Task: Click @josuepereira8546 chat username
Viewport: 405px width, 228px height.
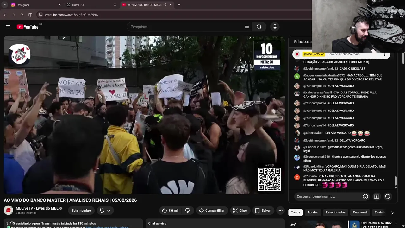Action: [316, 157]
